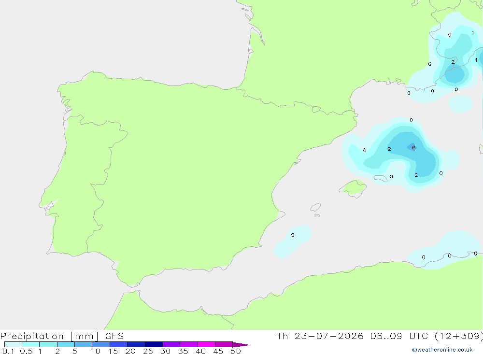
Task: Click the 2–5 mm legend color swatch
Action: coord(66,344)
